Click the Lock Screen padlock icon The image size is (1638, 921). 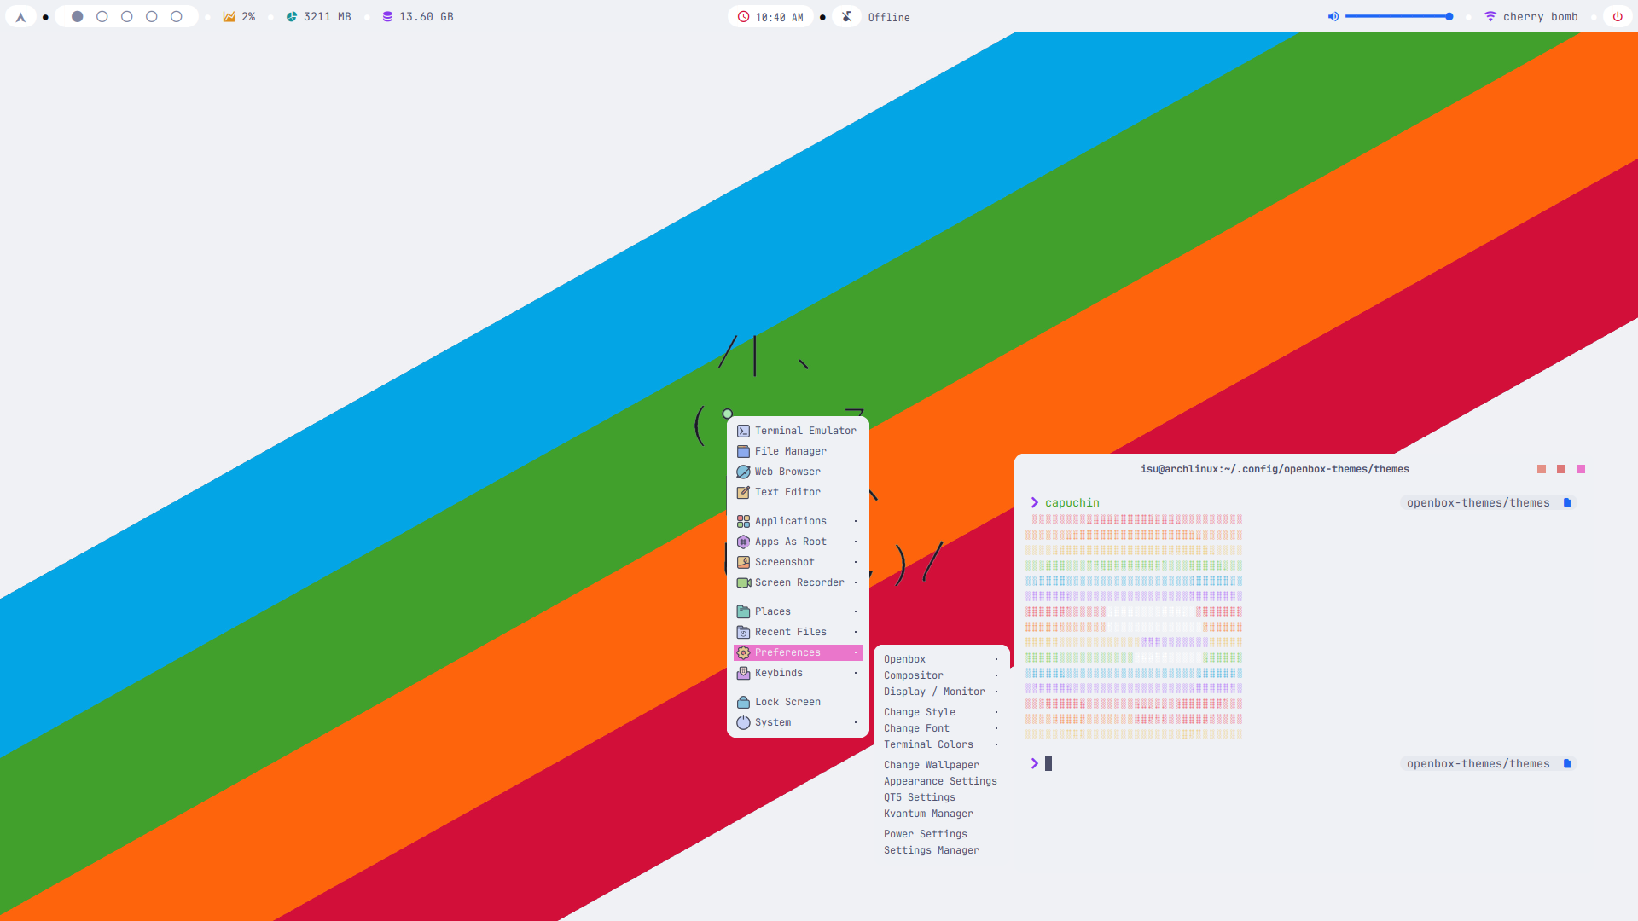[x=743, y=703]
